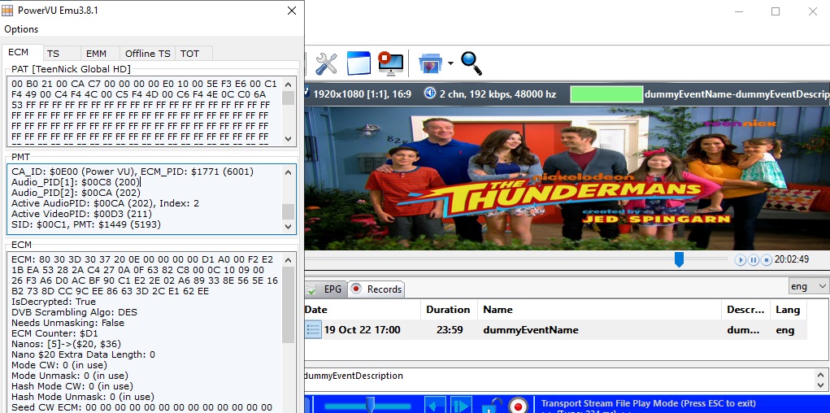Click the monitor with red stop icon
This screenshot has width=830, height=413.
391,63
